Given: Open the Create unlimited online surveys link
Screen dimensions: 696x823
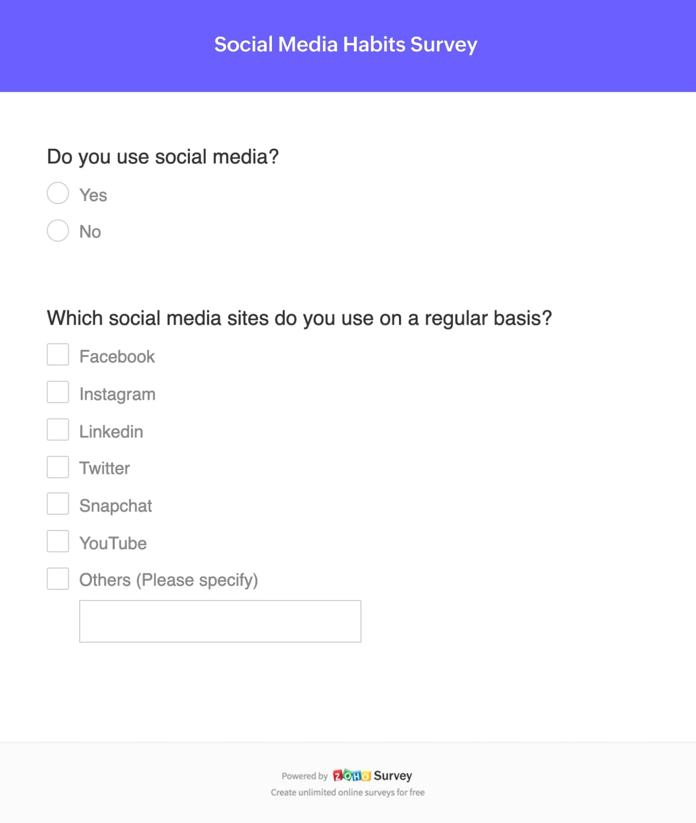Looking at the screenshot, I should tap(348, 792).
